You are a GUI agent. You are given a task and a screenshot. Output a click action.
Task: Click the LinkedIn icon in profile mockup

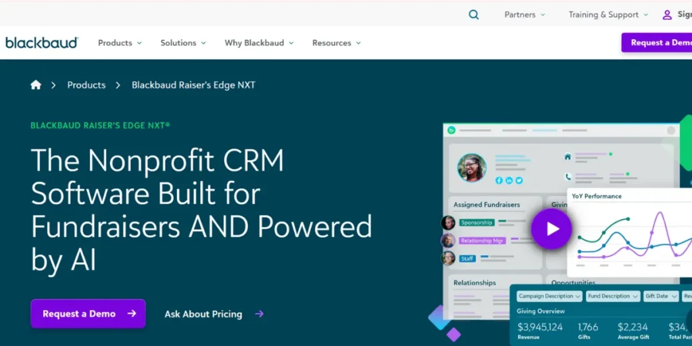509,180
